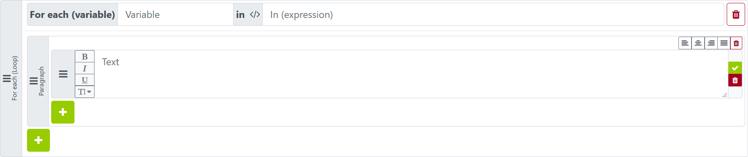Add new element inside the Paragraph
748x157 pixels.
point(63,112)
